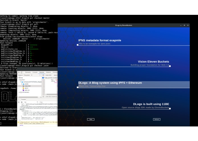Open the 'Vision Eleven Buckets' post

(154, 62)
